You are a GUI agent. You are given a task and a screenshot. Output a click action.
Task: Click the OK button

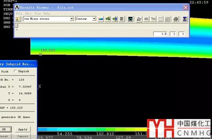click(x=4, y=129)
